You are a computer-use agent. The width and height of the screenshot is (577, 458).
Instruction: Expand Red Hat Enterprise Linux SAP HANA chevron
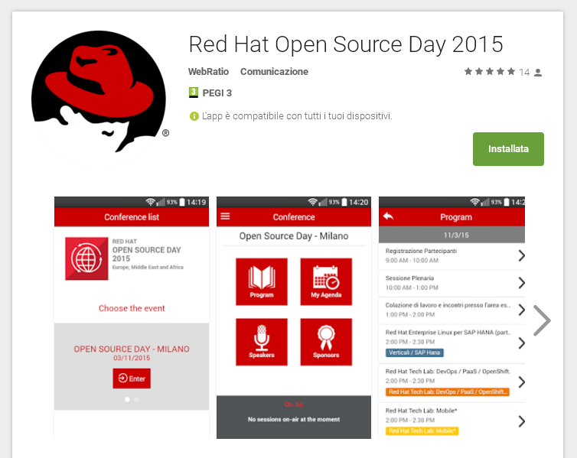coord(521,343)
